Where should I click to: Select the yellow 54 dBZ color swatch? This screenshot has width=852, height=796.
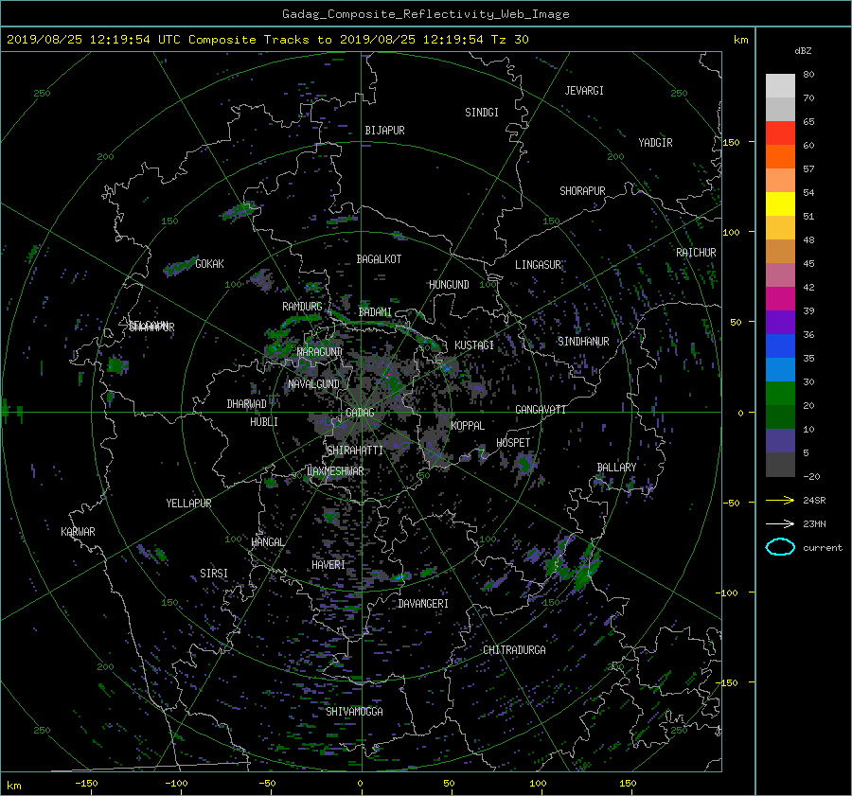(x=780, y=204)
